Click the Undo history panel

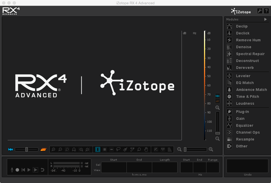[x=247, y=166]
